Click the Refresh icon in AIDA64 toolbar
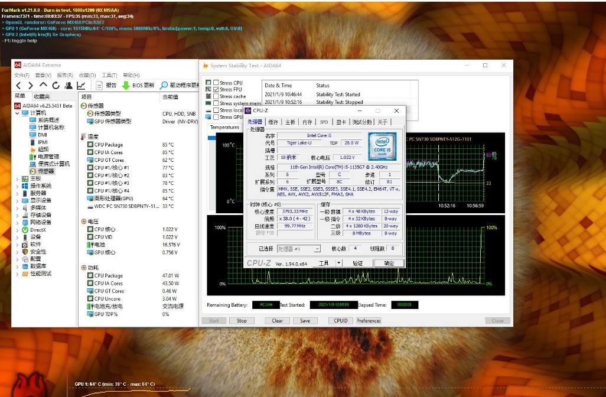This screenshot has height=397, width=606. pos(56,86)
